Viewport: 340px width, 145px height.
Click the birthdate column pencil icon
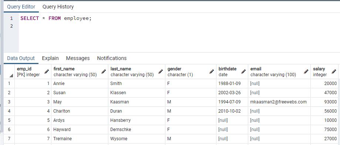click(243, 72)
